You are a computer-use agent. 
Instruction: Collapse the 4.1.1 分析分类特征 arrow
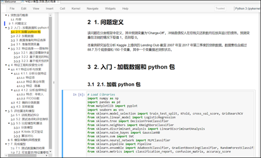[12, 73]
